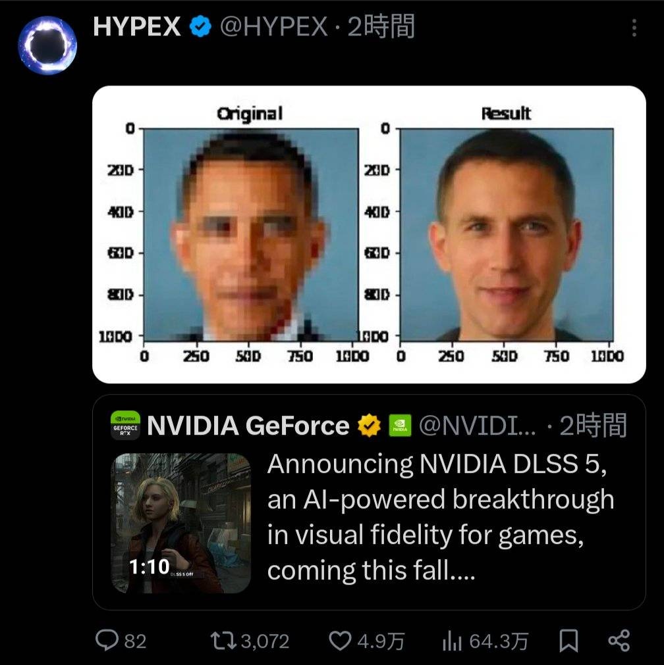Reply via the comment bubble icon
664x665 pixels.
click(x=107, y=640)
